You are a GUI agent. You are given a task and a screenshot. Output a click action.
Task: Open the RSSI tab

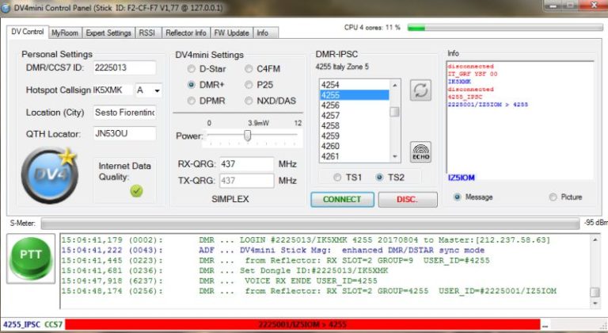coord(147,33)
